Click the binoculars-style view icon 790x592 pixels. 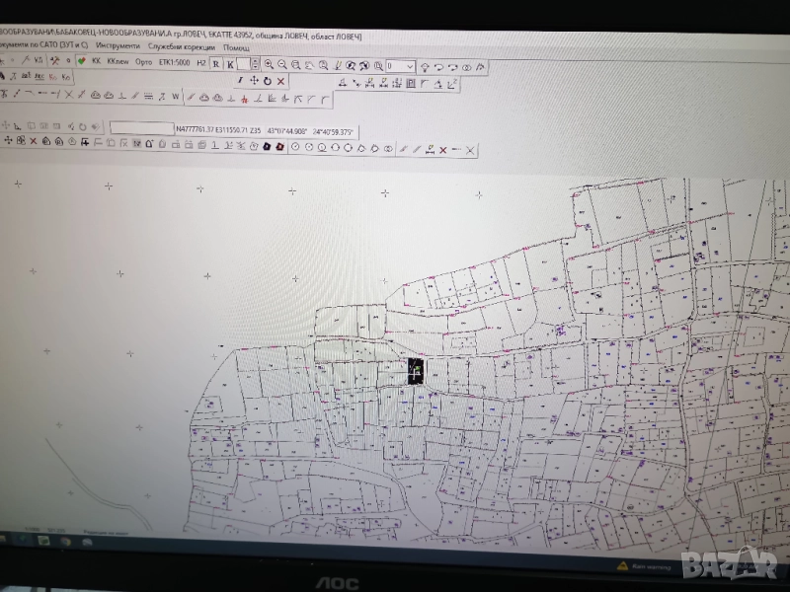pos(467,66)
